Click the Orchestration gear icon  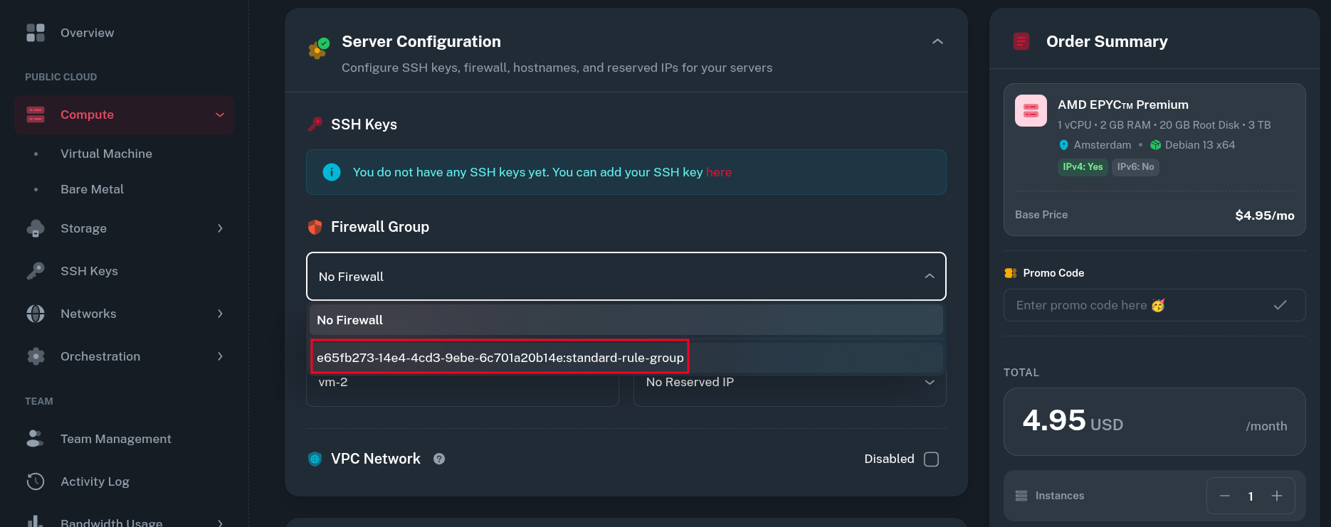pyautogui.click(x=36, y=356)
